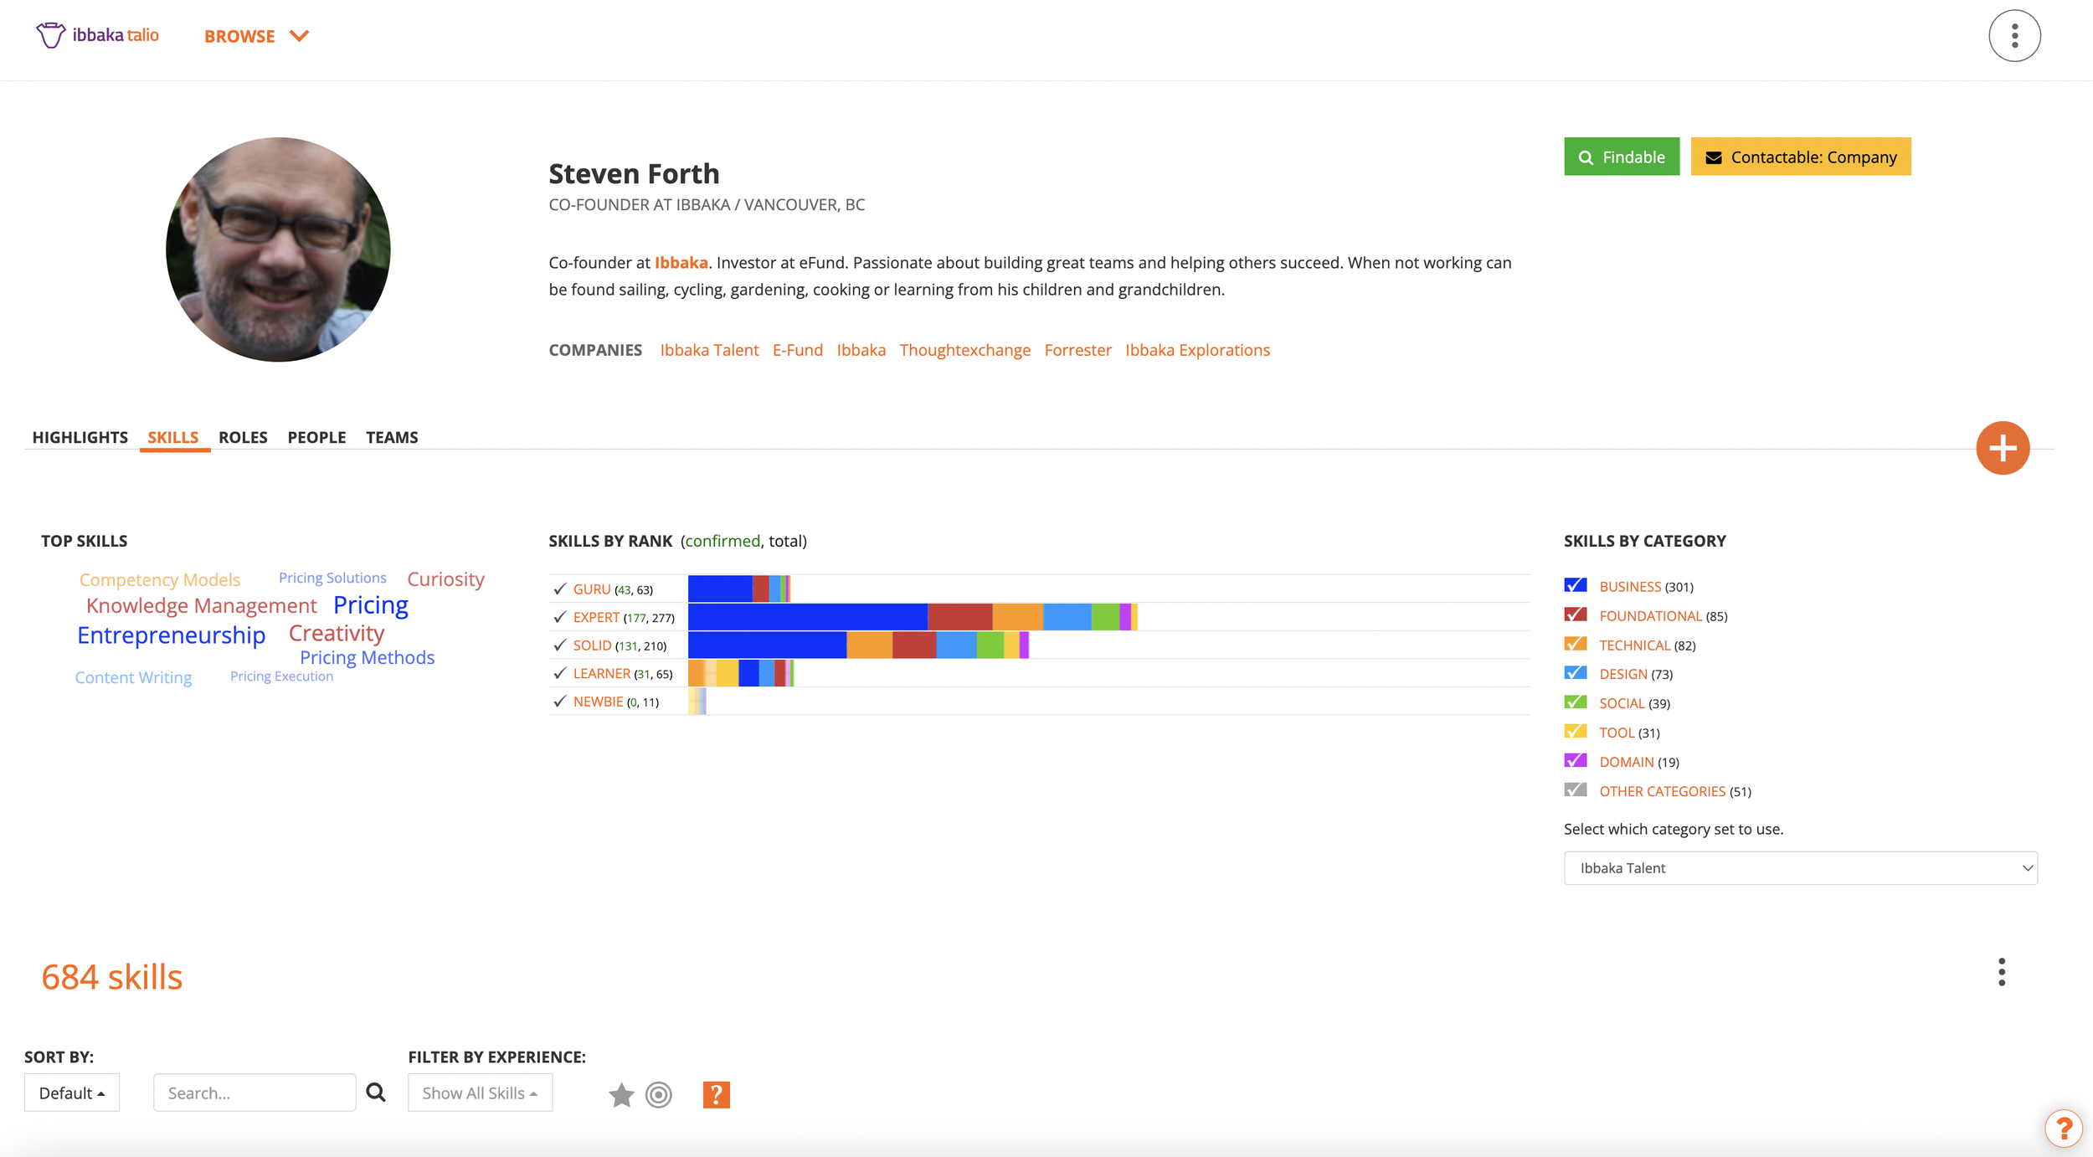
Task: Click the orange plus add button
Action: (2003, 448)
